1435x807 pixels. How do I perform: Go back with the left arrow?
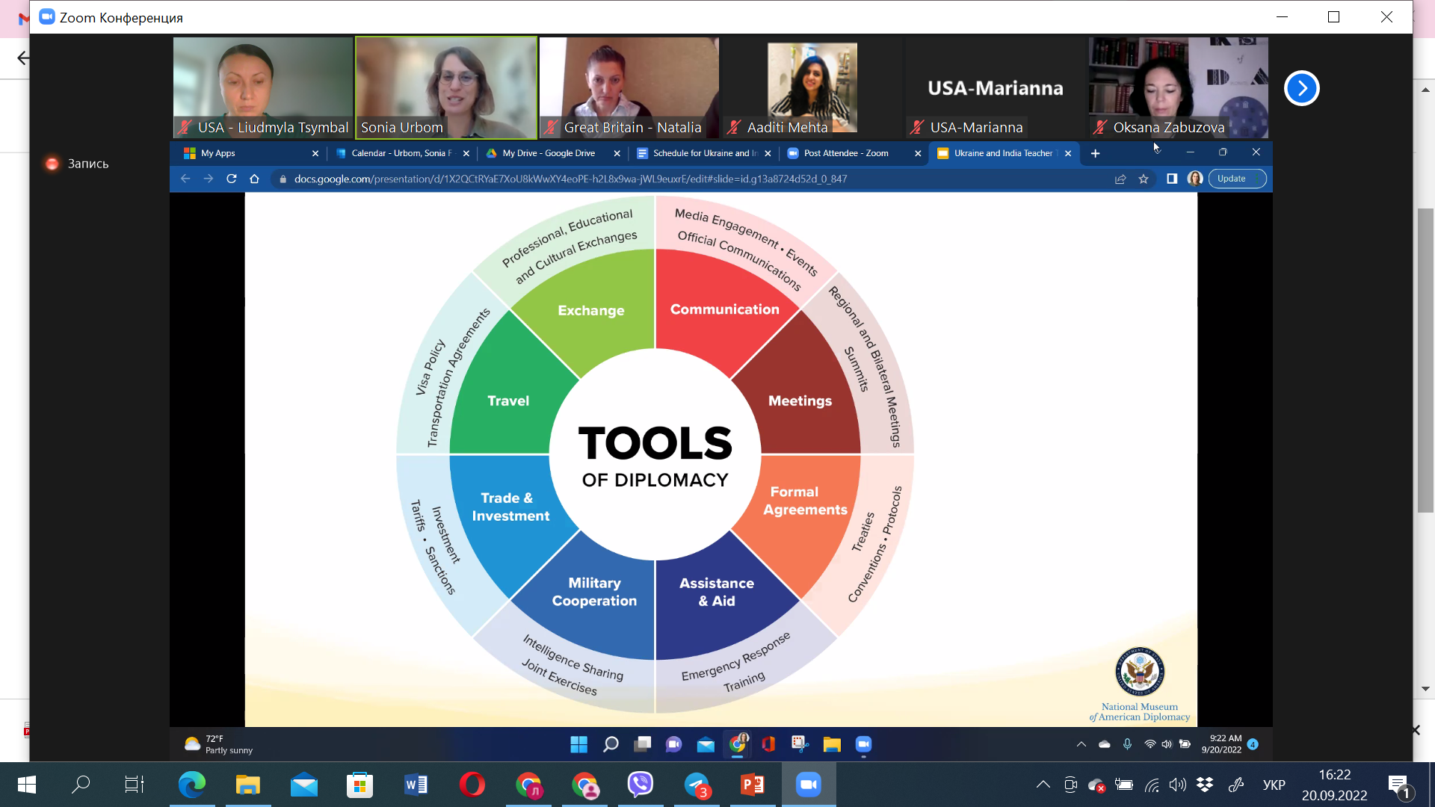[23, 58]
